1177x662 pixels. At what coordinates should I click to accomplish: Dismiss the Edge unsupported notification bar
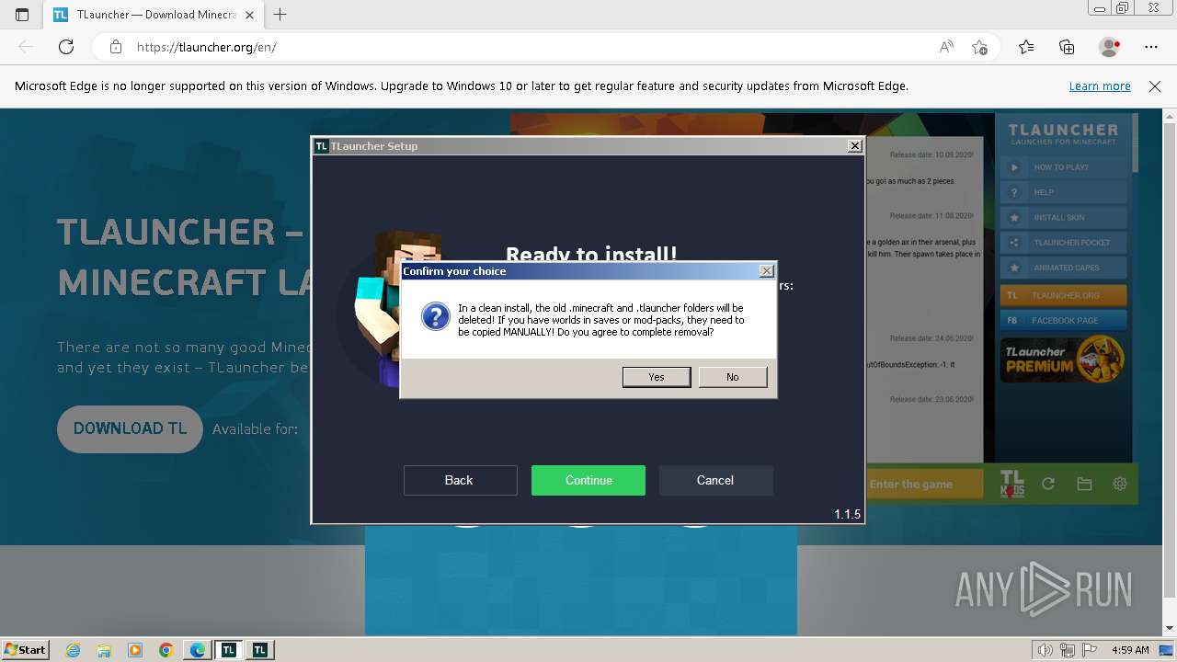(x=1155, y=86)
